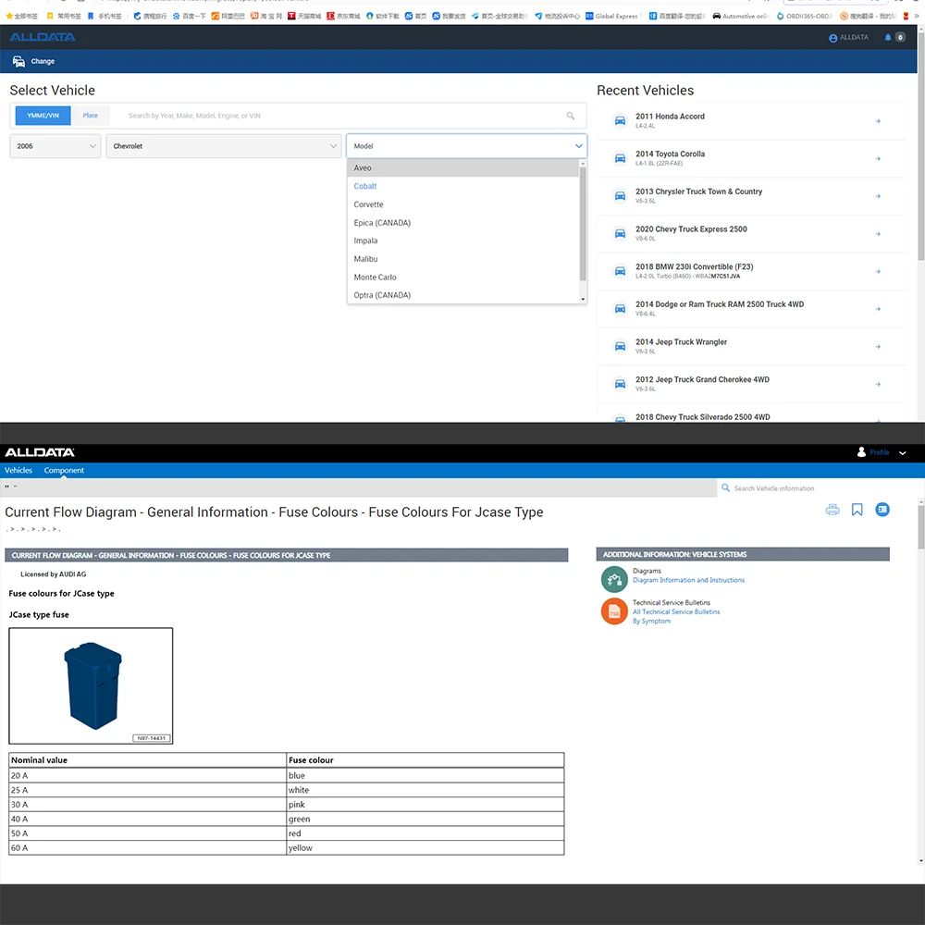The height and width of the screenshot is (925, 925).
Task: Click car icon beside 2018 BMW 230i Convertible
Action: point(620,271)
